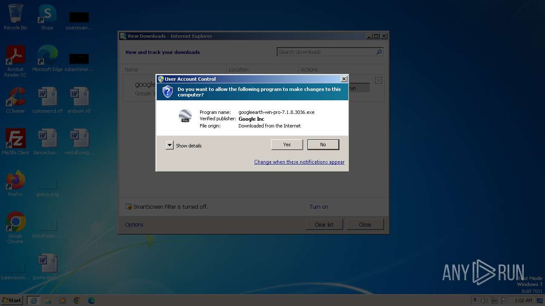The height and width of the screenshot is (306, 545).
Task: Click the Search downloads field
Action: 326,52
